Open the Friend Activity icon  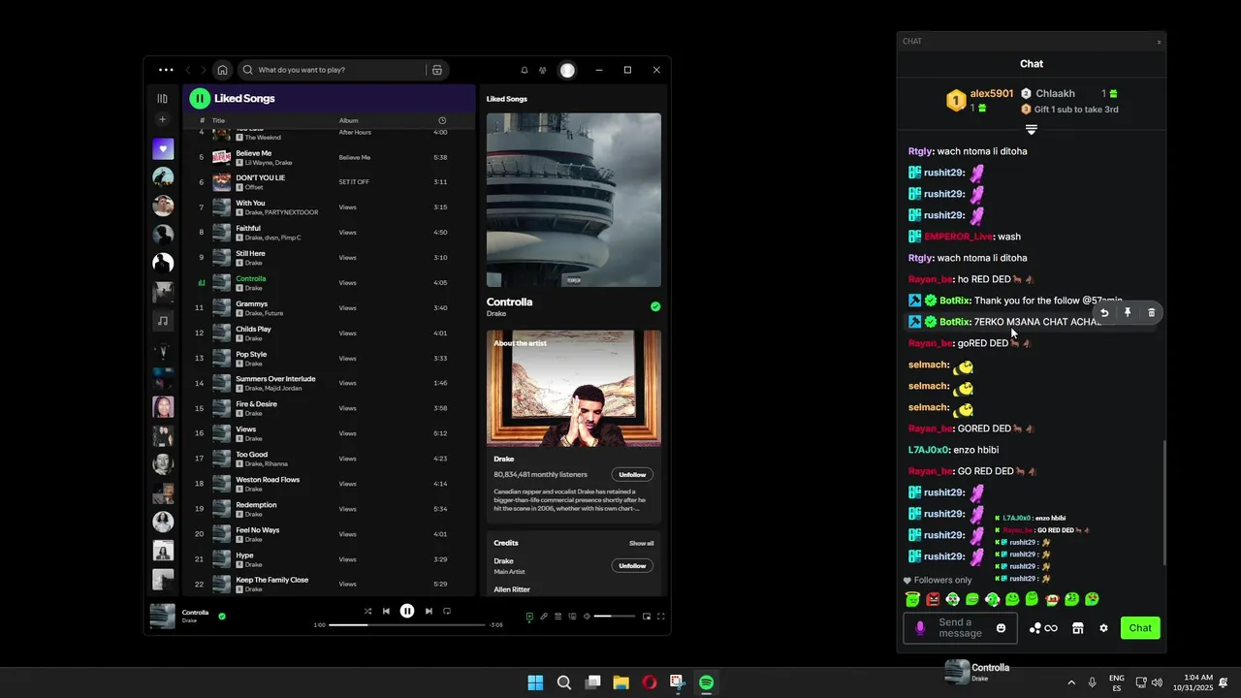coord(543,70)
